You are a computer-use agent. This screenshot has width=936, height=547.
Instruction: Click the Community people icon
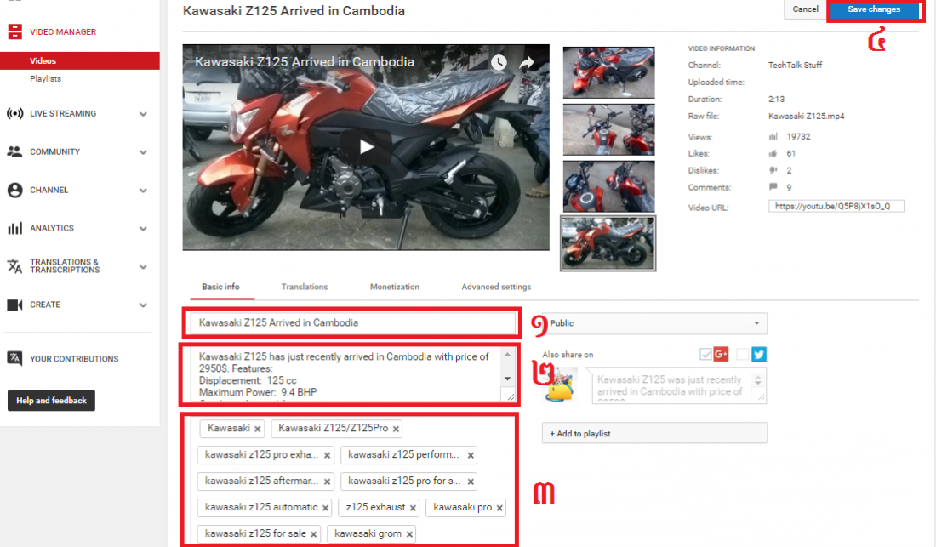tap(15, 151)
